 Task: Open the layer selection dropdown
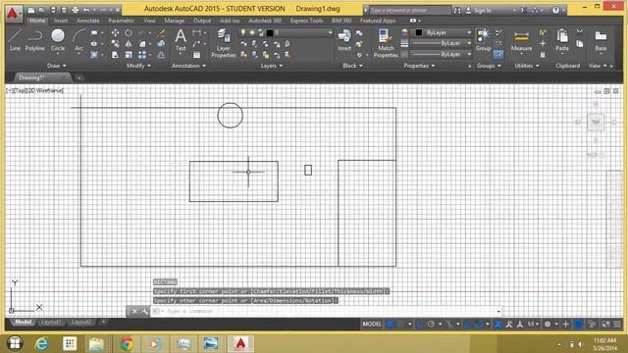[x=286, y=32]
